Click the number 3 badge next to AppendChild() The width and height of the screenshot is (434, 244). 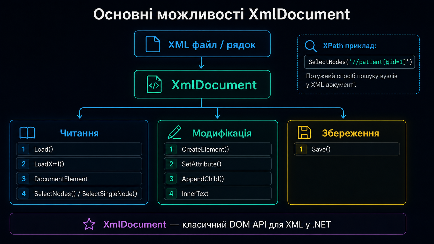coord(171,179)
